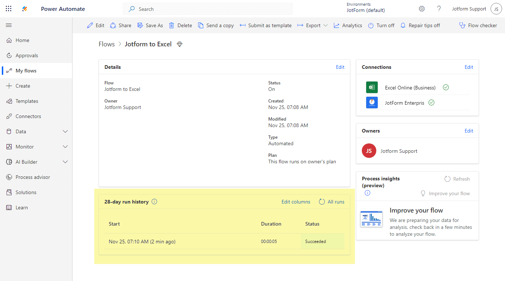The width and height of the screenshot is (505, 281).
Task: Expand the Data section chevron
Action: (66, 131)
